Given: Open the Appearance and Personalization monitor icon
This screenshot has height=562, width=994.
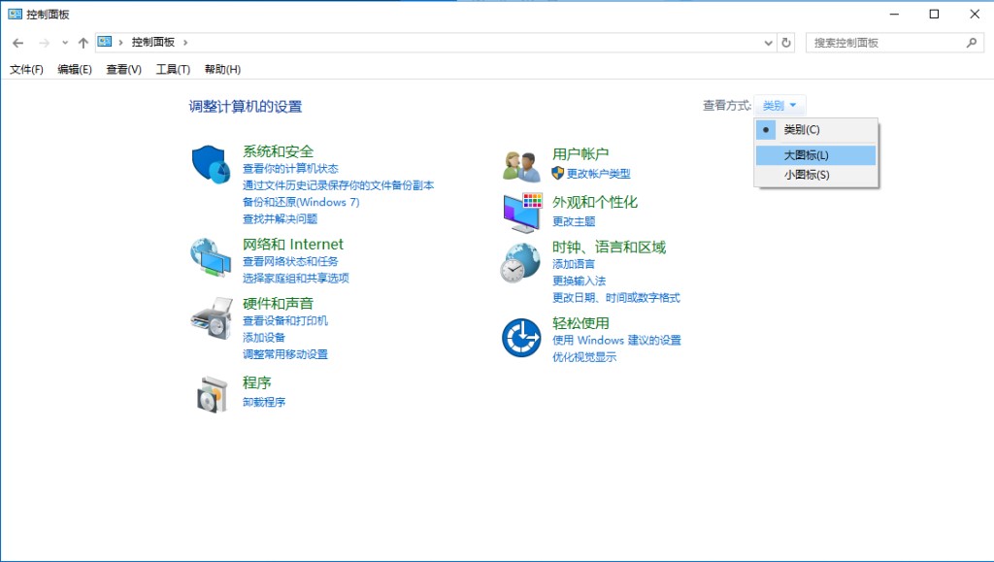Looking at the screenshot, I should click(x=522, y=213).
